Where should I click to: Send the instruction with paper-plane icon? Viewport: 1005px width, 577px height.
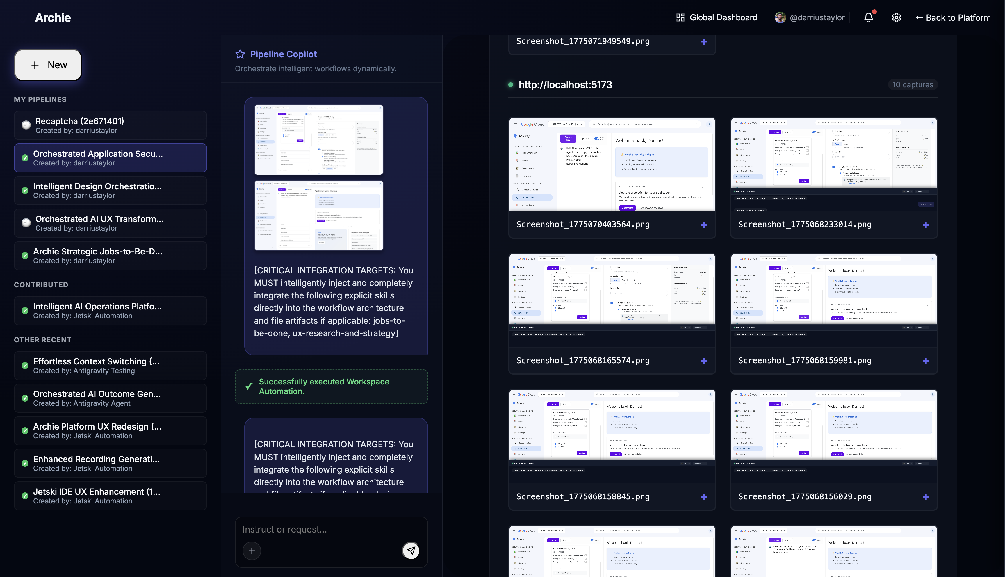(411, 551)
